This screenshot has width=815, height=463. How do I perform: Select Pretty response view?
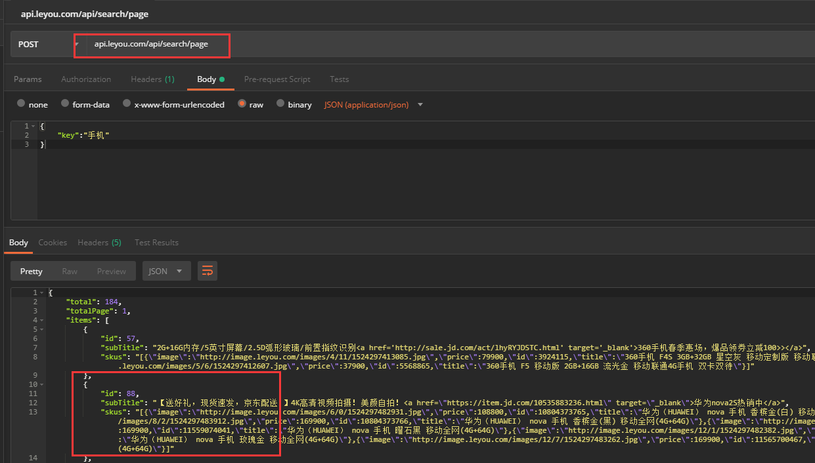[x=32, y=272]
